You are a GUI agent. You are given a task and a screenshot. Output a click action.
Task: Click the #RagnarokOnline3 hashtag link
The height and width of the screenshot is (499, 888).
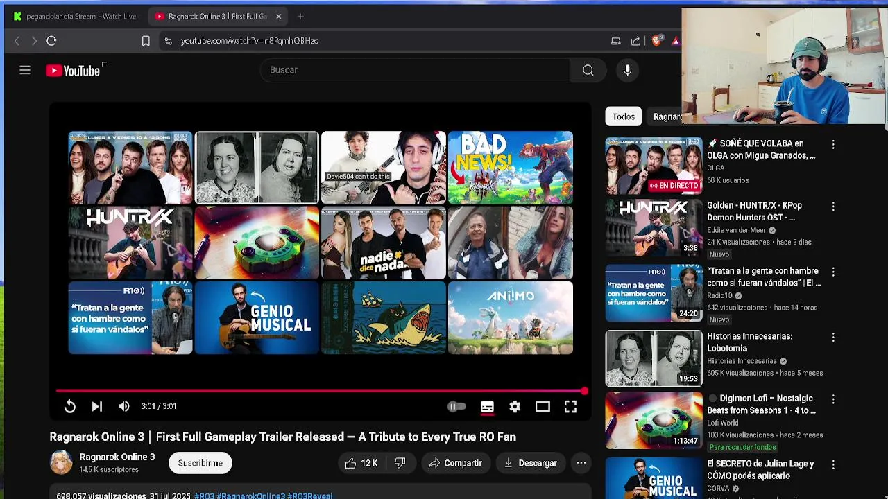pos(250,496)
